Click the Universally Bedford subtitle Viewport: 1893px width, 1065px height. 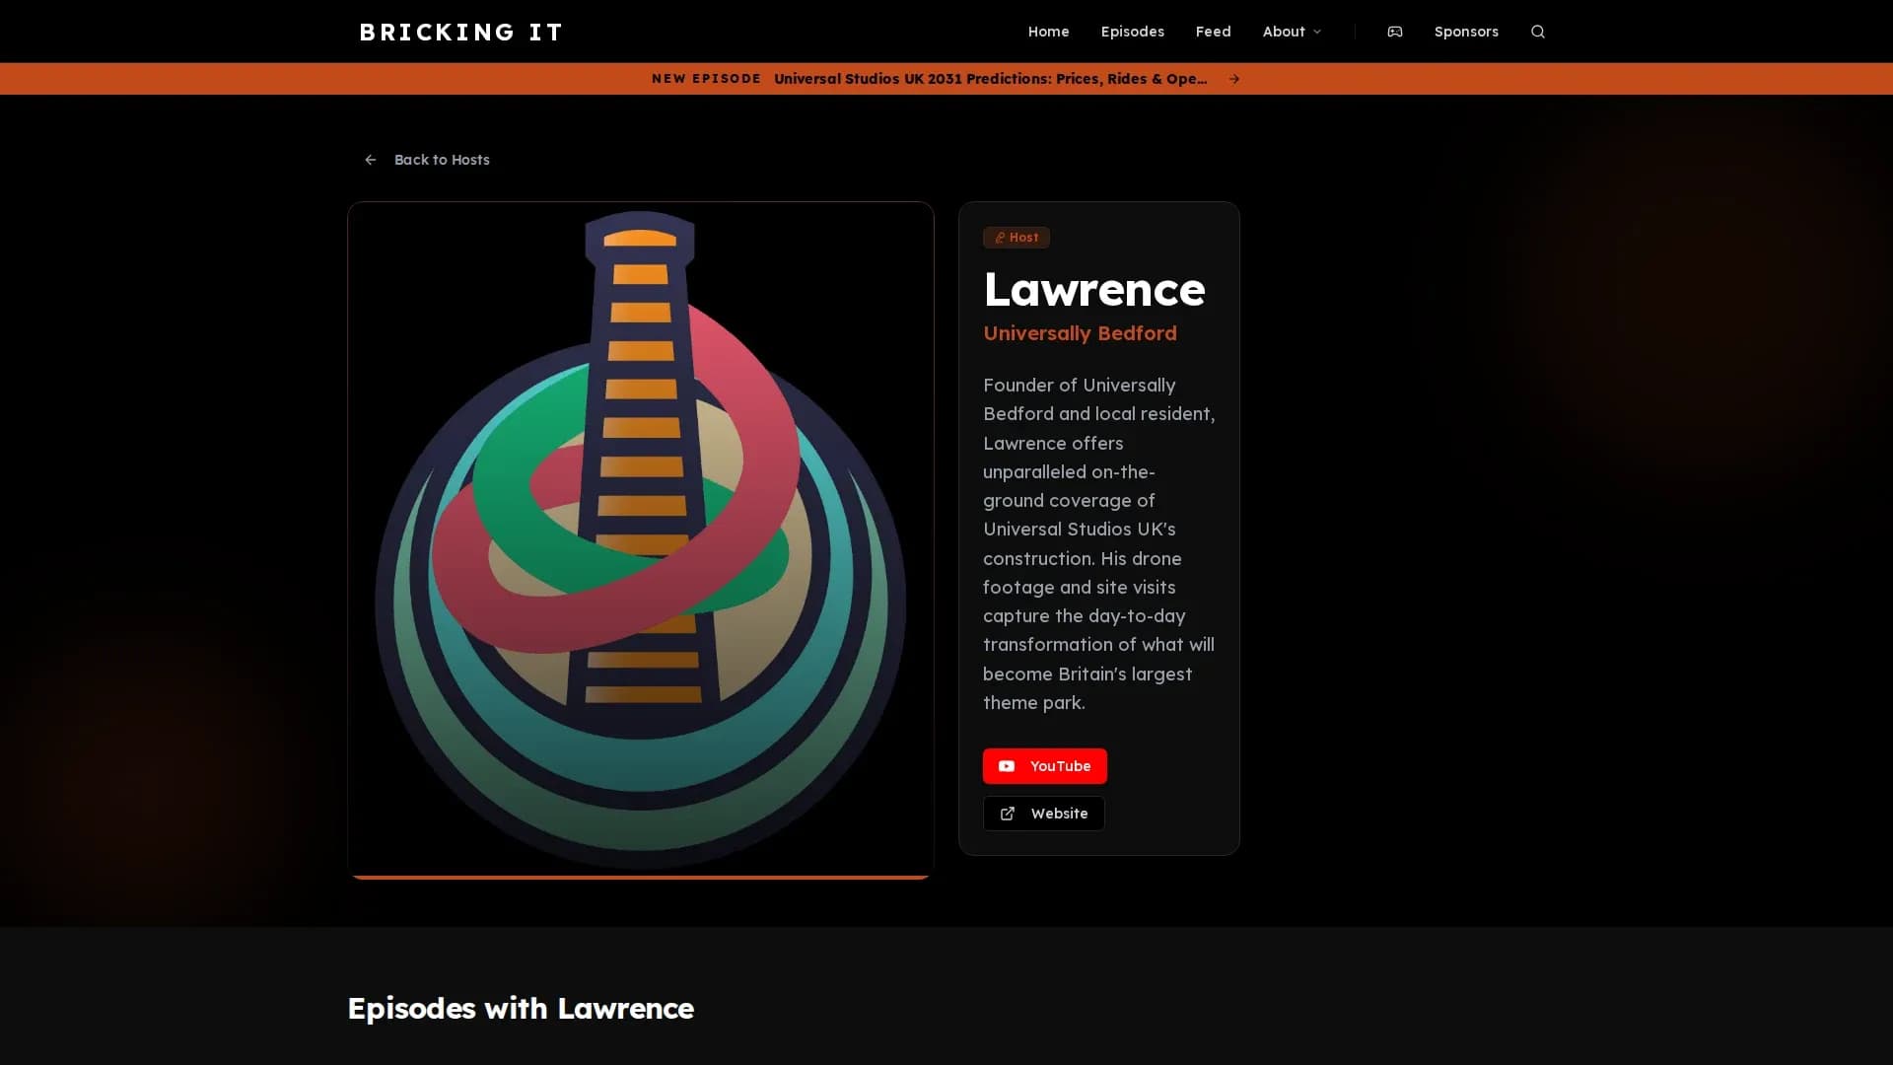tap(1080, 333)
